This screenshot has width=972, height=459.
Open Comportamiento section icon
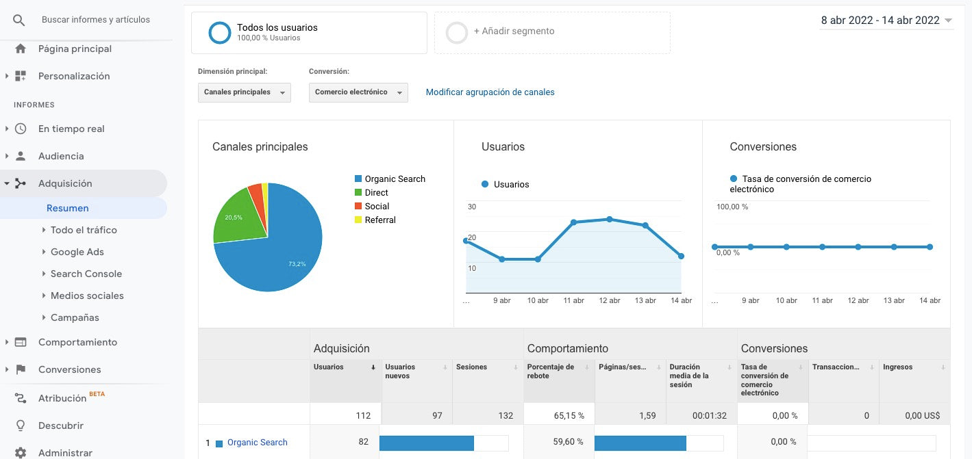click(x=21, y=342)
